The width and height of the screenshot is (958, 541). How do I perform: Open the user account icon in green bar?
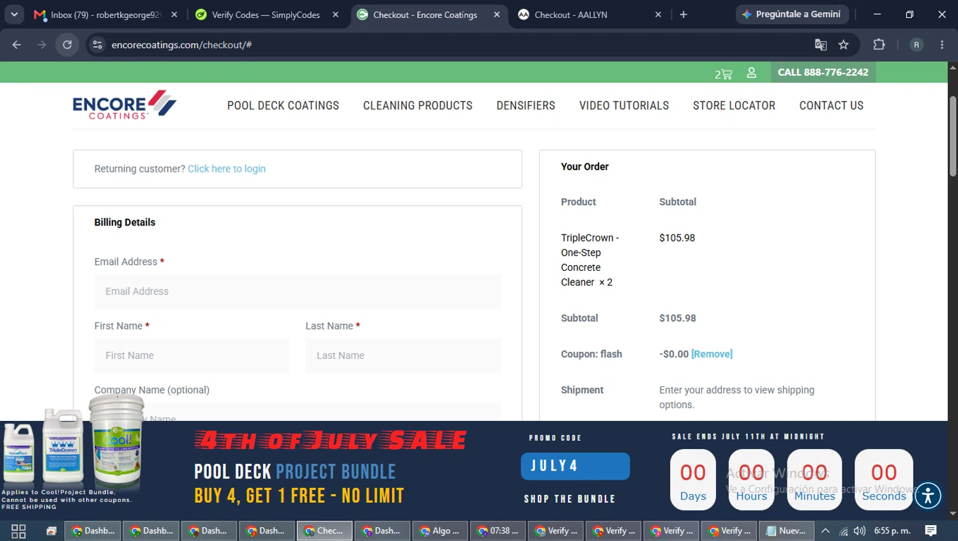click(752, 73)
